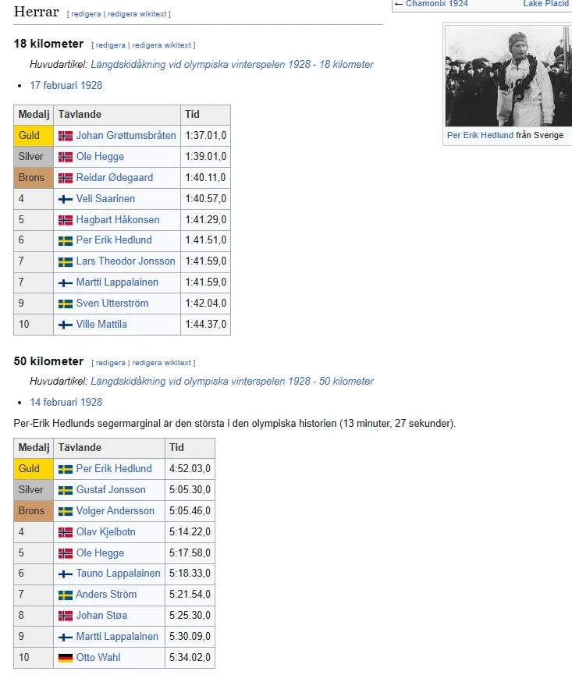The height and width of the screenshot is (675, 572).
Task: Click time 1:37.01,0 in table
Action: pyautogui.click(x=206, y=136)
